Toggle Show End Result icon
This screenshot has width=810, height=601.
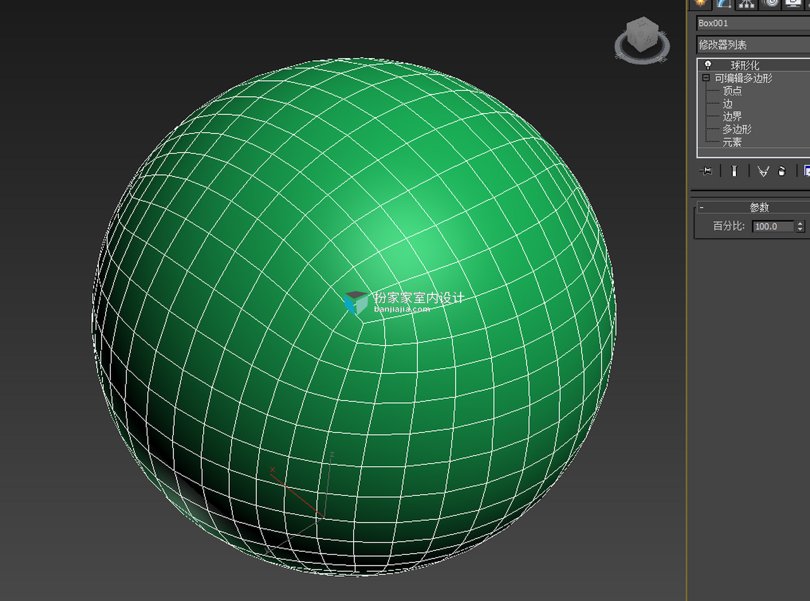(734, 171)
